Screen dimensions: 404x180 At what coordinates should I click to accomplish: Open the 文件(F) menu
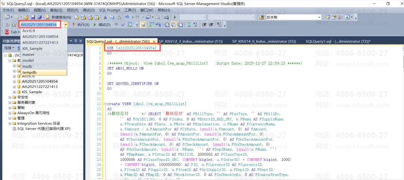point(8,10)
